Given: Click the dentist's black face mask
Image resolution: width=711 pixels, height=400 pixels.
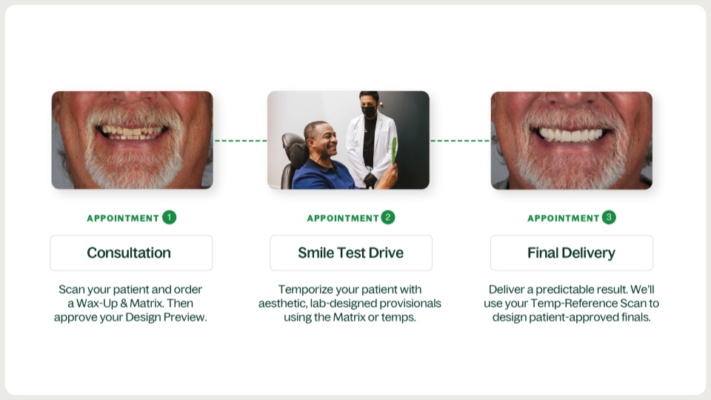Looking at the screenshot, I should pyautogui.click(x=369, y=111).
